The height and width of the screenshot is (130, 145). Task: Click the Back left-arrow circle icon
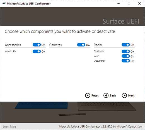coord(106,95)
